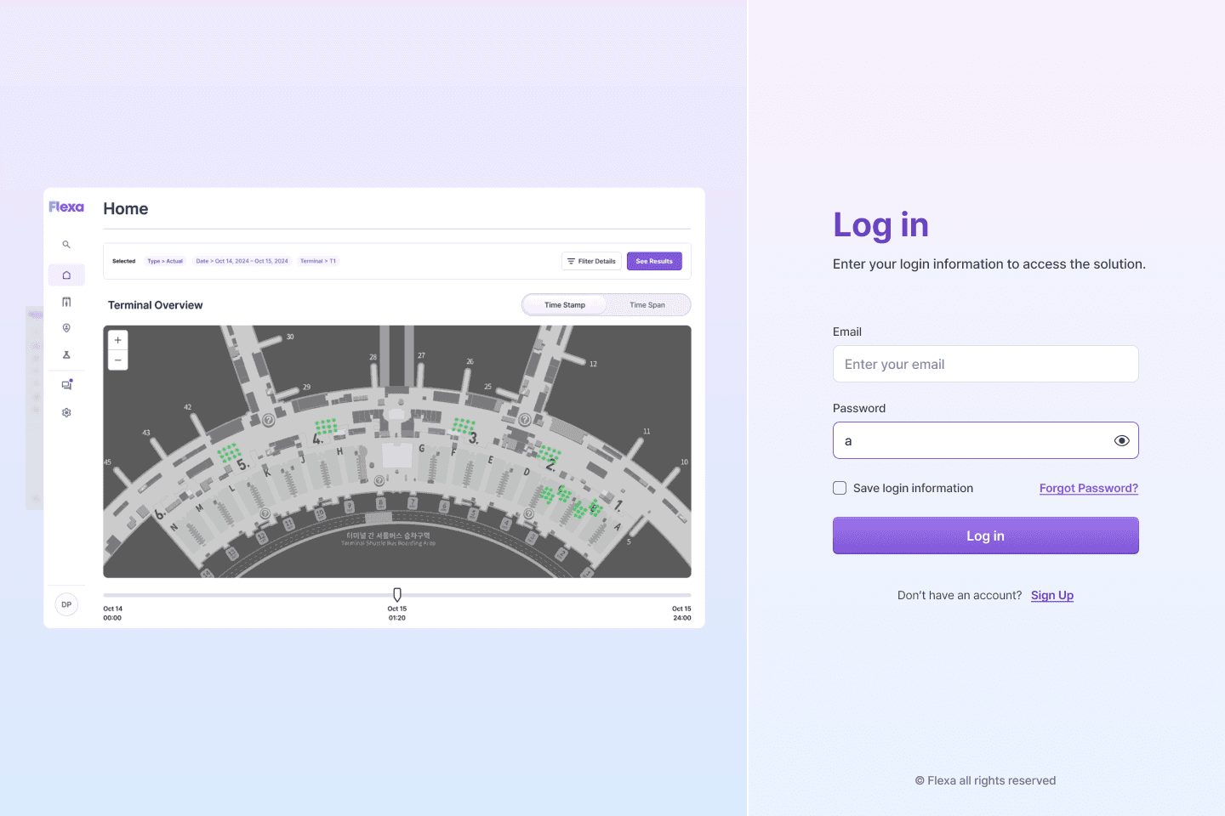Focus the Email input field

coord(985,364)
